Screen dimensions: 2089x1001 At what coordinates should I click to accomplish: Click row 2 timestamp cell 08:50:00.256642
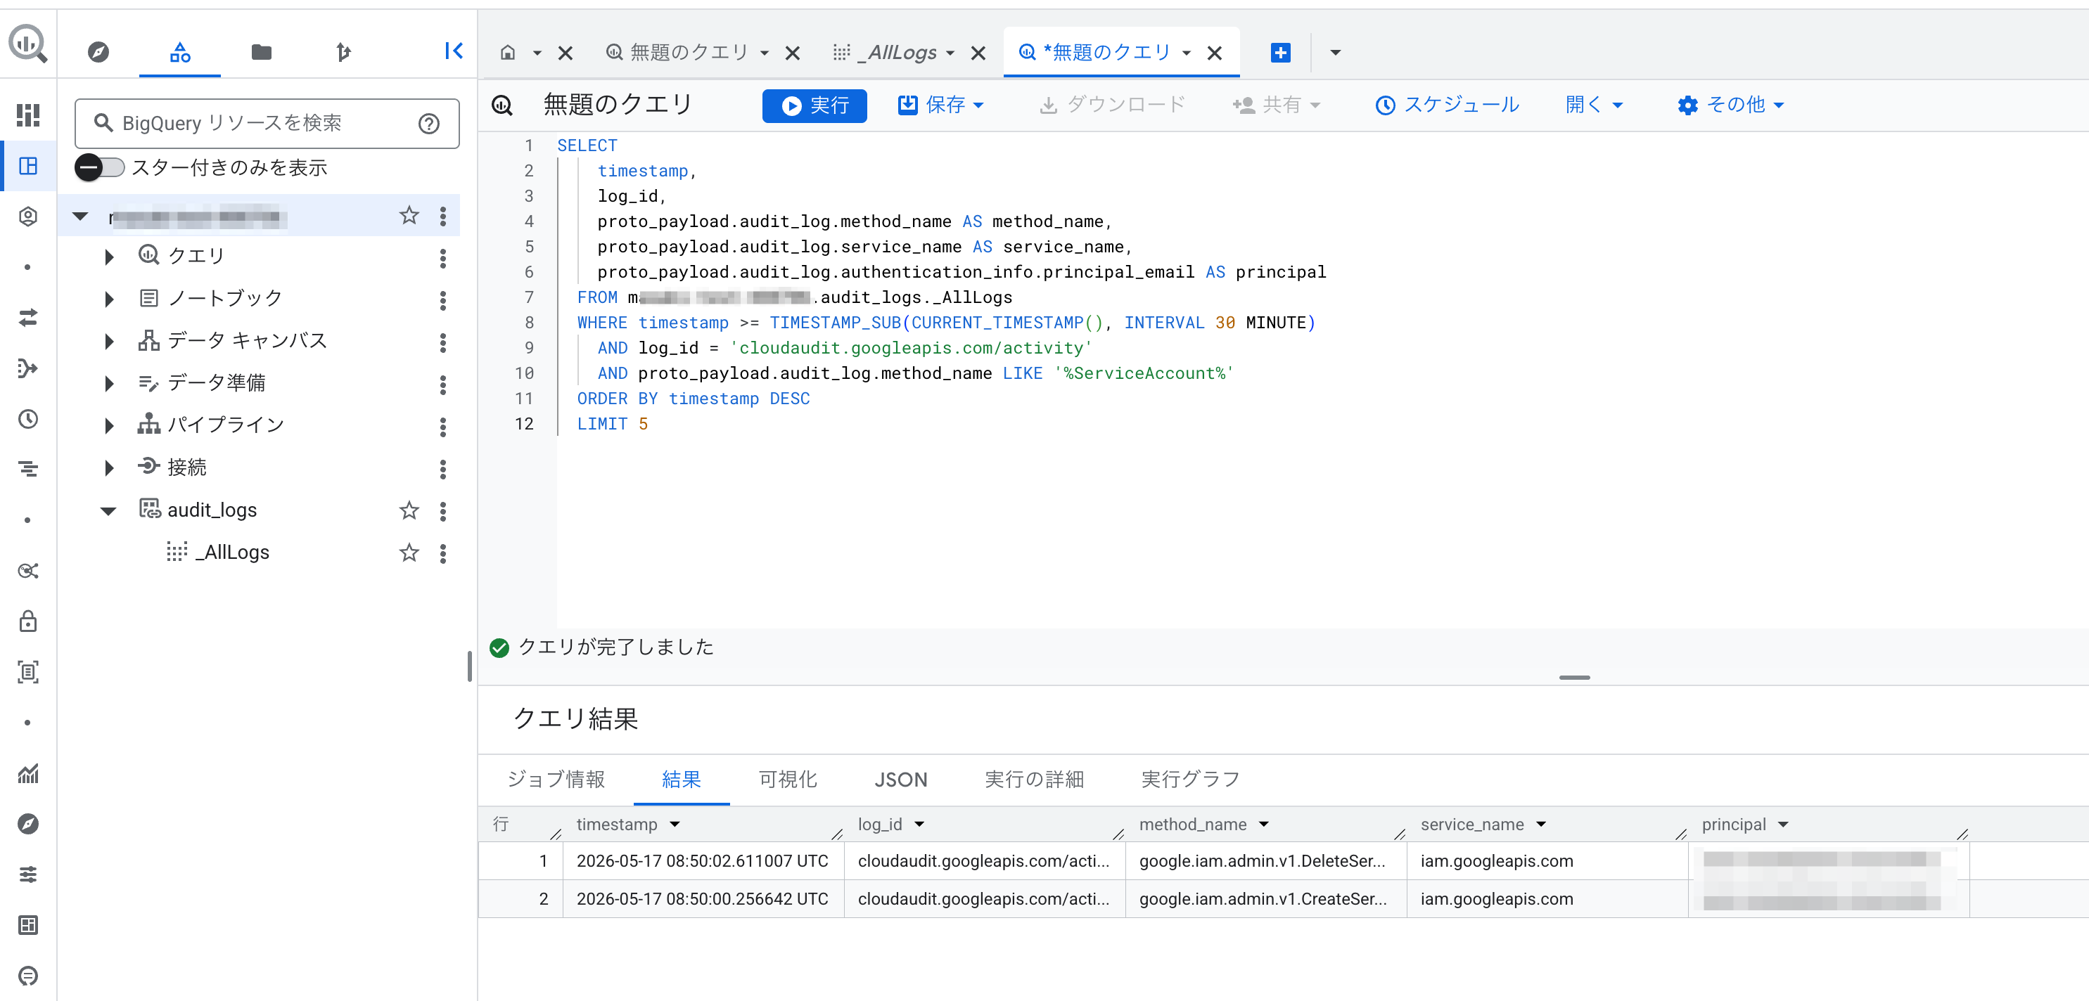click(703, 899)
